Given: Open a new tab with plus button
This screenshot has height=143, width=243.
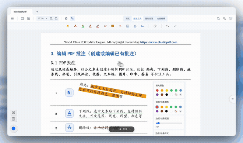Looking at the screenshot, I should pos(37,12).
